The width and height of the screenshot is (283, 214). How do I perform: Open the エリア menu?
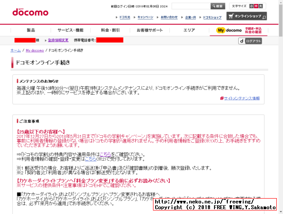tap(189, 30)
